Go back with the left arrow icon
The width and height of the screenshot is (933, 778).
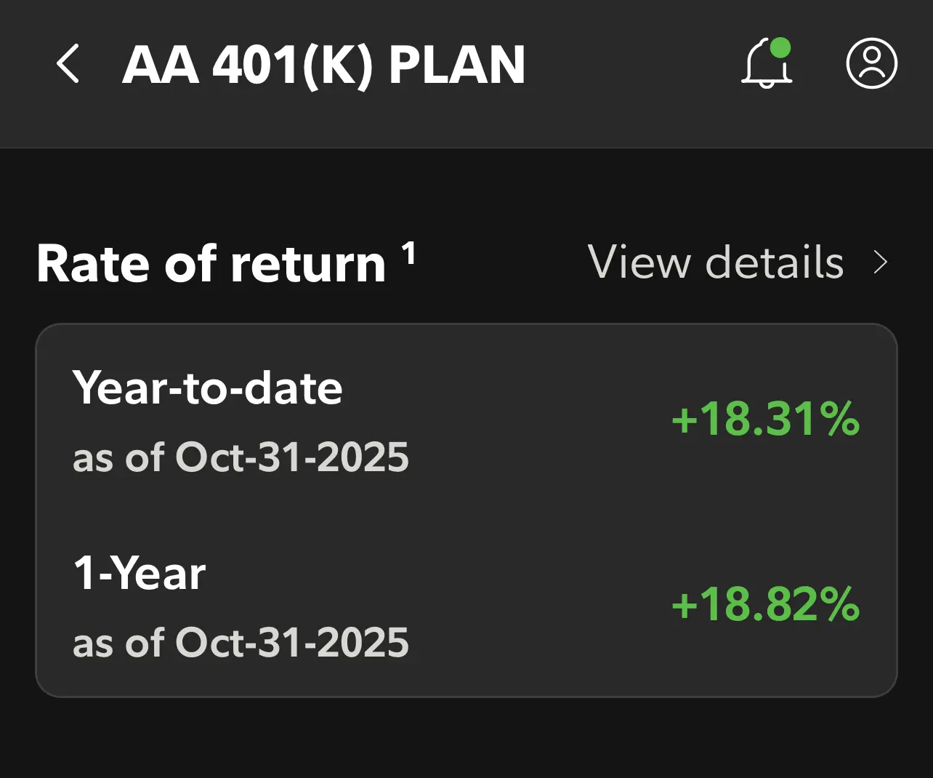(68, 64)
